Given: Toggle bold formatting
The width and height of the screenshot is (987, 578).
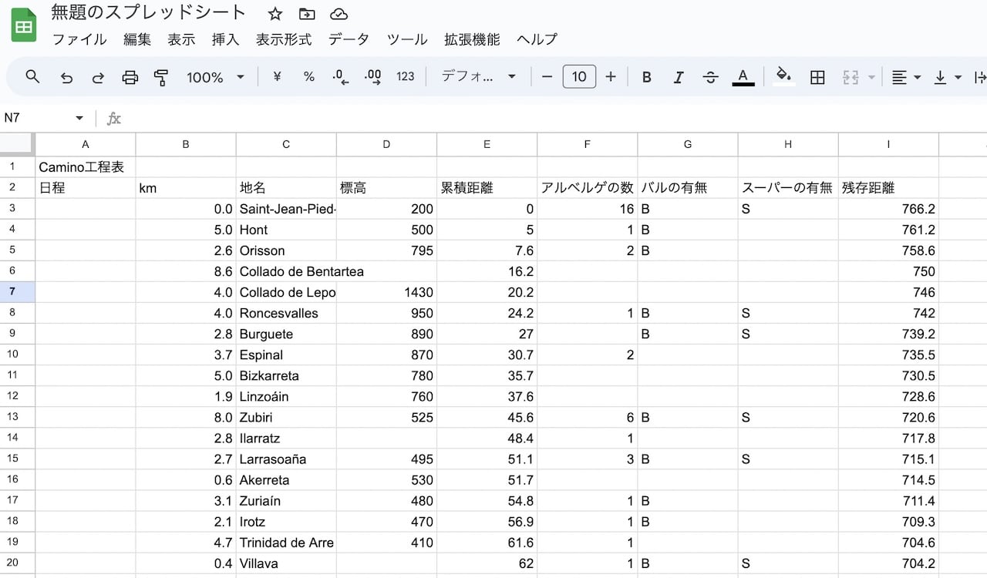Looking at the screenshot, I should tap(647, 77).
